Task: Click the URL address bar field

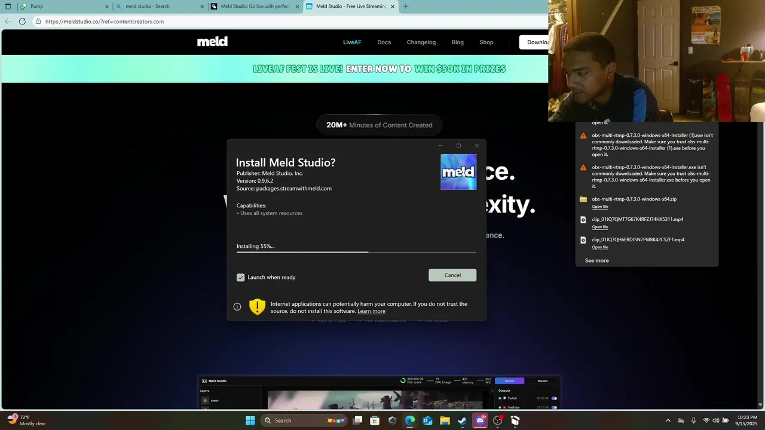Action: (x=290, y=21)
